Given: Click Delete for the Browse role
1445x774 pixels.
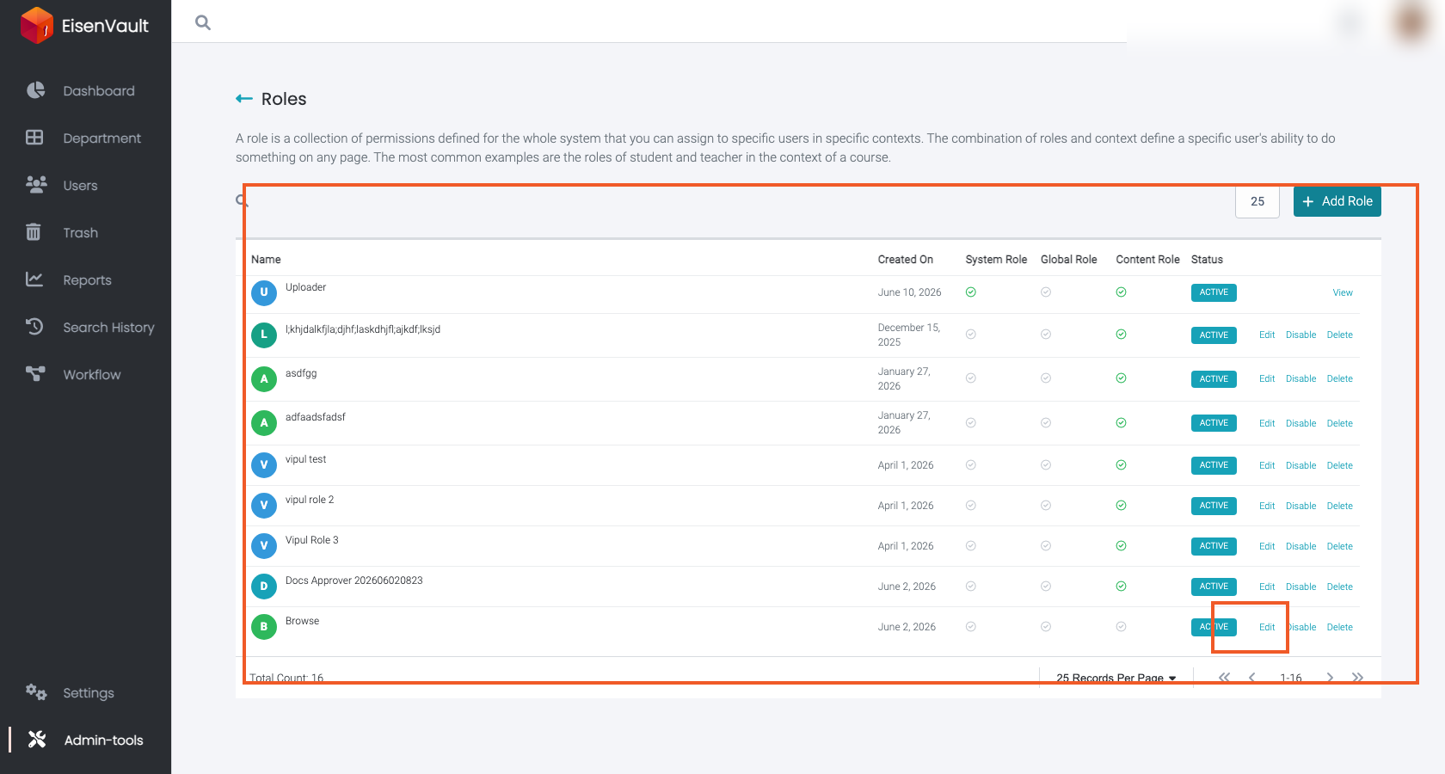Looking at the screenshot, I should 1339,627.
